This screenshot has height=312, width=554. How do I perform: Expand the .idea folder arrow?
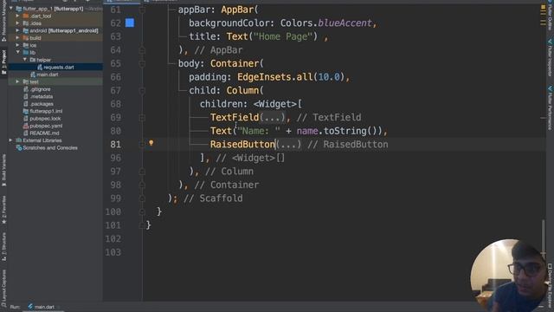point(17,23)
